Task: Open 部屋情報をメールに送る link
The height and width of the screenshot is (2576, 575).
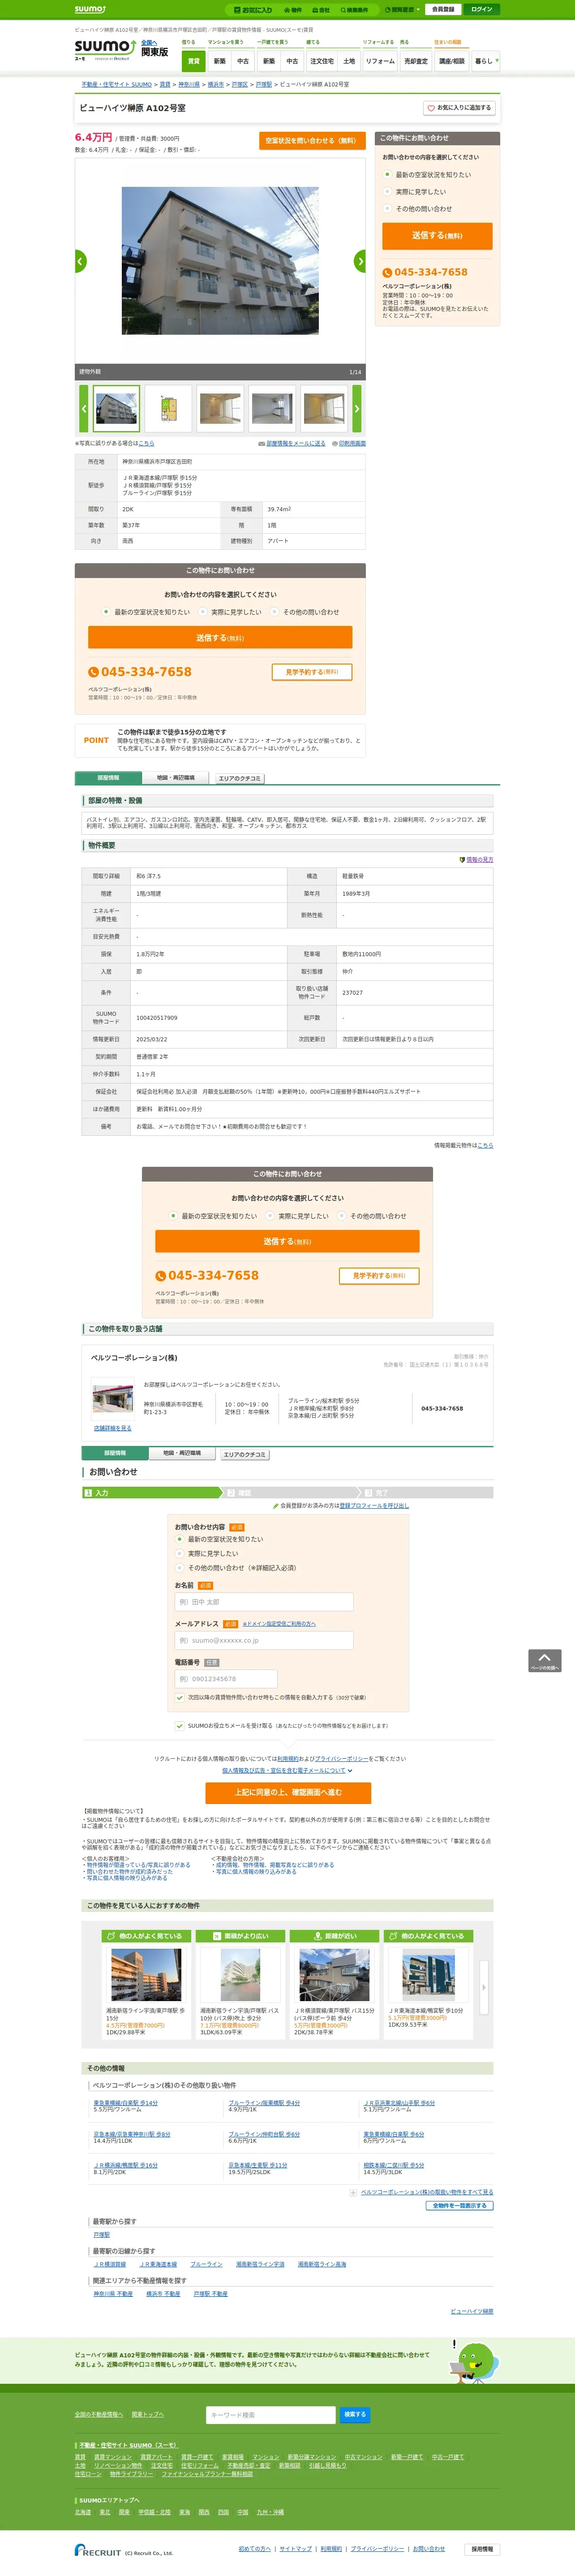Action: 295,443
